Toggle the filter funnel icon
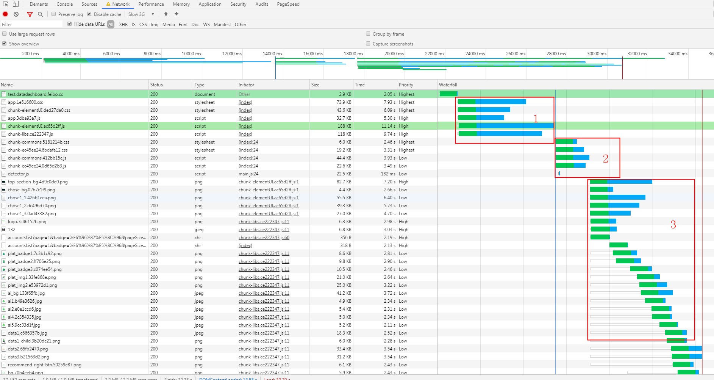 tap(30, 14)
